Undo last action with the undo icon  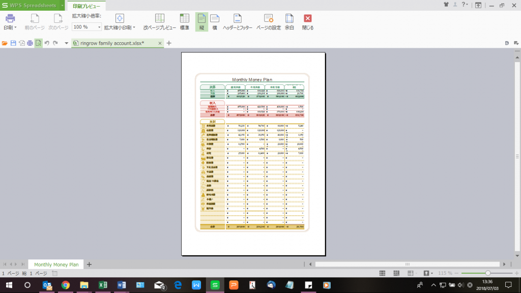(47, 43)
